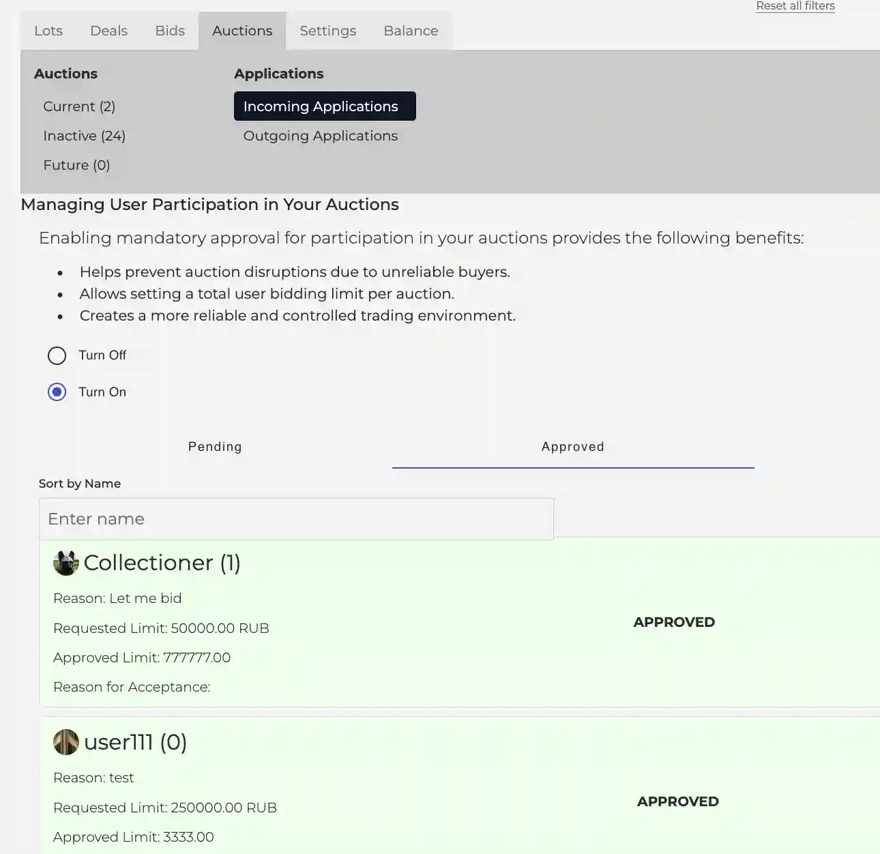Click user111's avatar icon

[x=66, y=742]
